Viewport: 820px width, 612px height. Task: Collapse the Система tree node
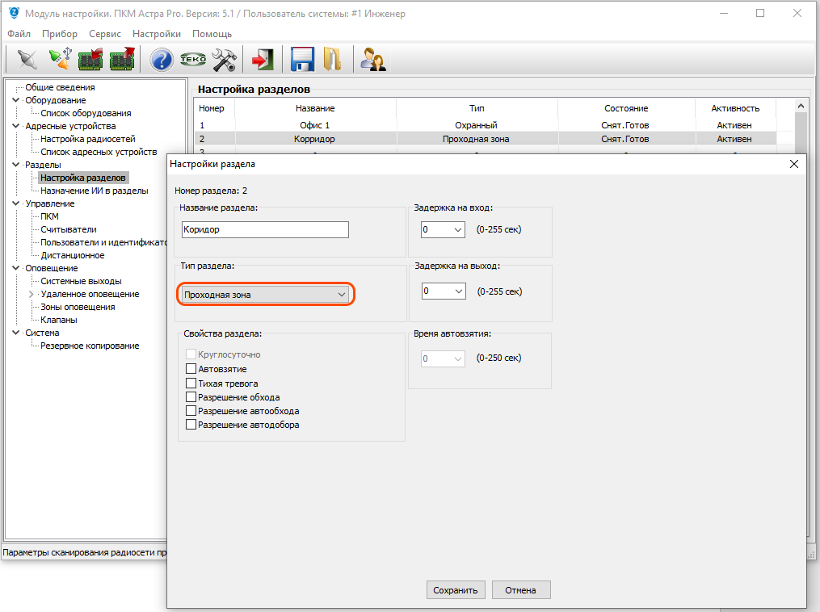click(15, 333)
